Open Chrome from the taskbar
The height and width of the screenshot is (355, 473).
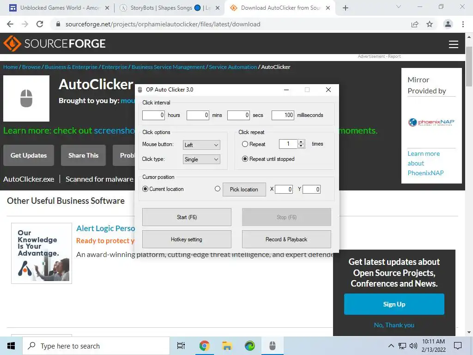[205, 346]
